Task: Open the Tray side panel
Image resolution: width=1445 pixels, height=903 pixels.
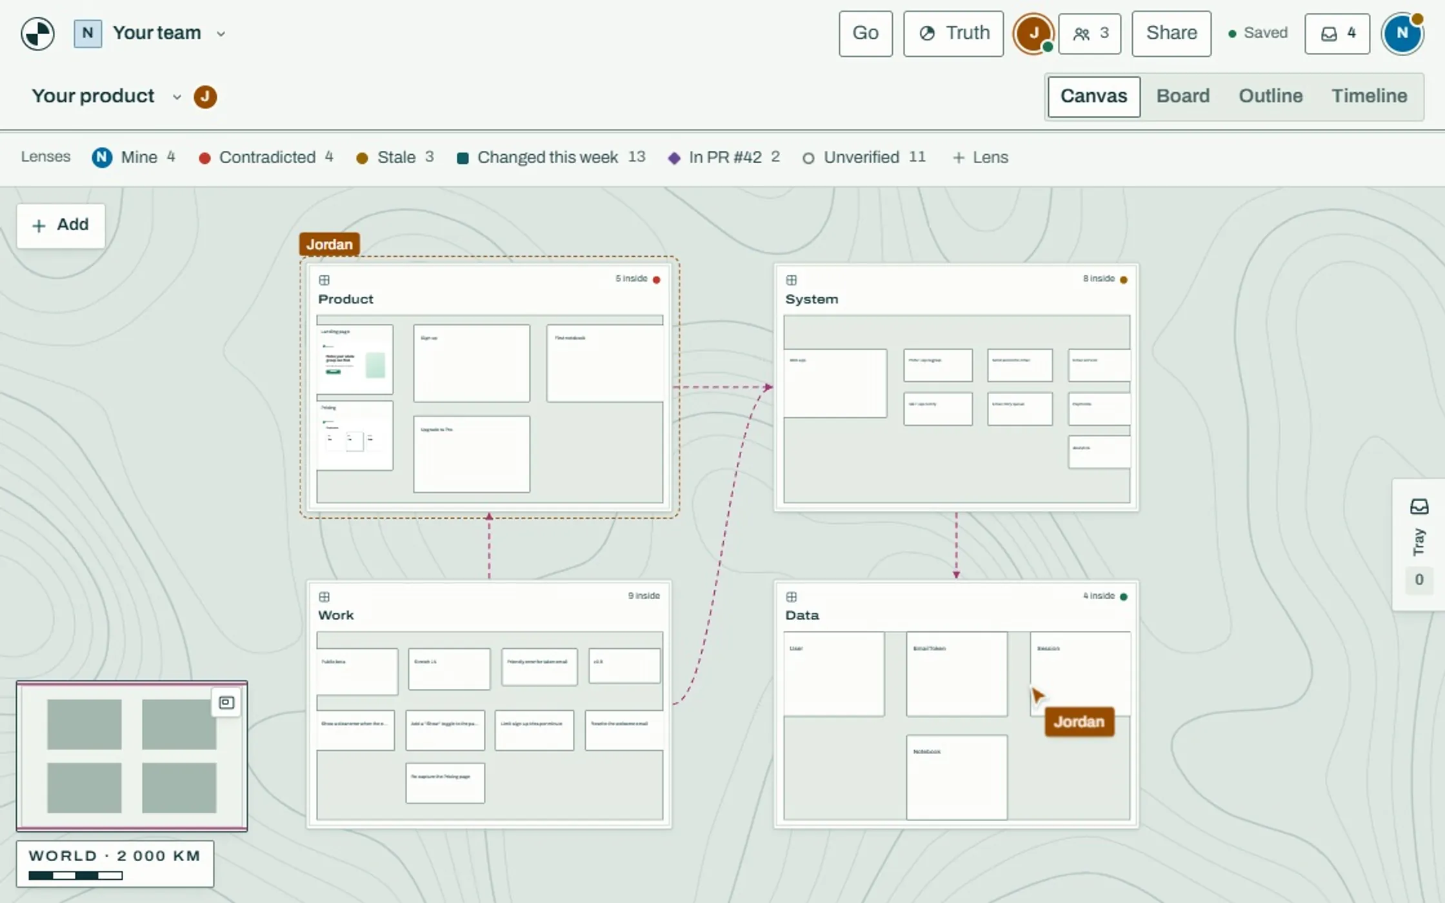Action: 1418,544
